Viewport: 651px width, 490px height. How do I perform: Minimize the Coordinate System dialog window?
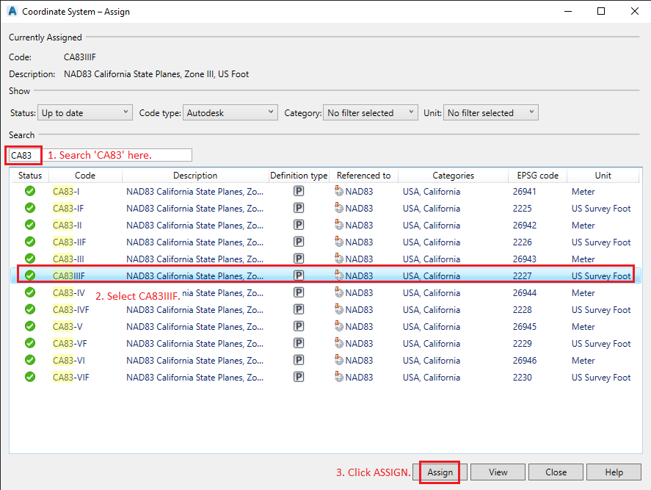coord(568,11)
